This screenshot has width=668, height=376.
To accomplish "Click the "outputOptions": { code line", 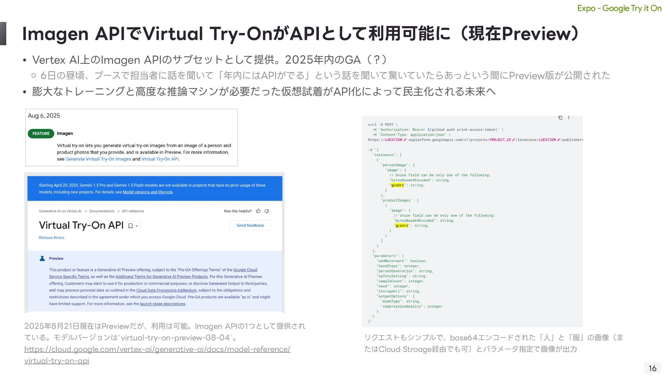I will coord(395,296).
